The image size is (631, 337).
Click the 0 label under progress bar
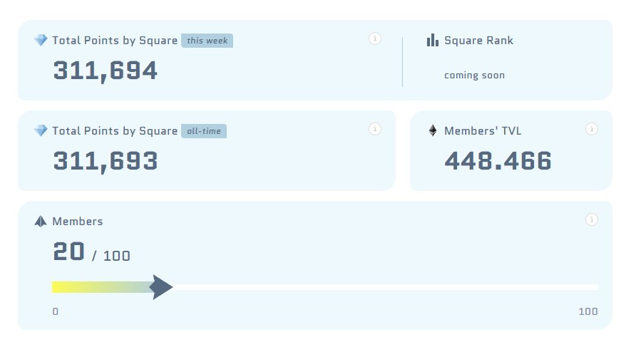point(56,311)
